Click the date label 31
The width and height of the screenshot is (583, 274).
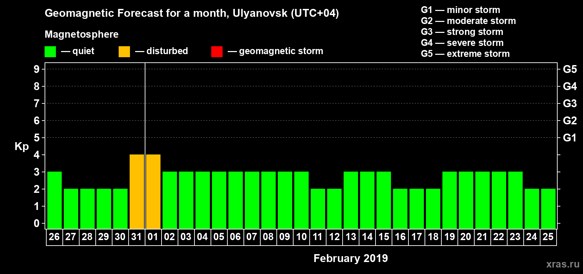click(x=136, y=237)
